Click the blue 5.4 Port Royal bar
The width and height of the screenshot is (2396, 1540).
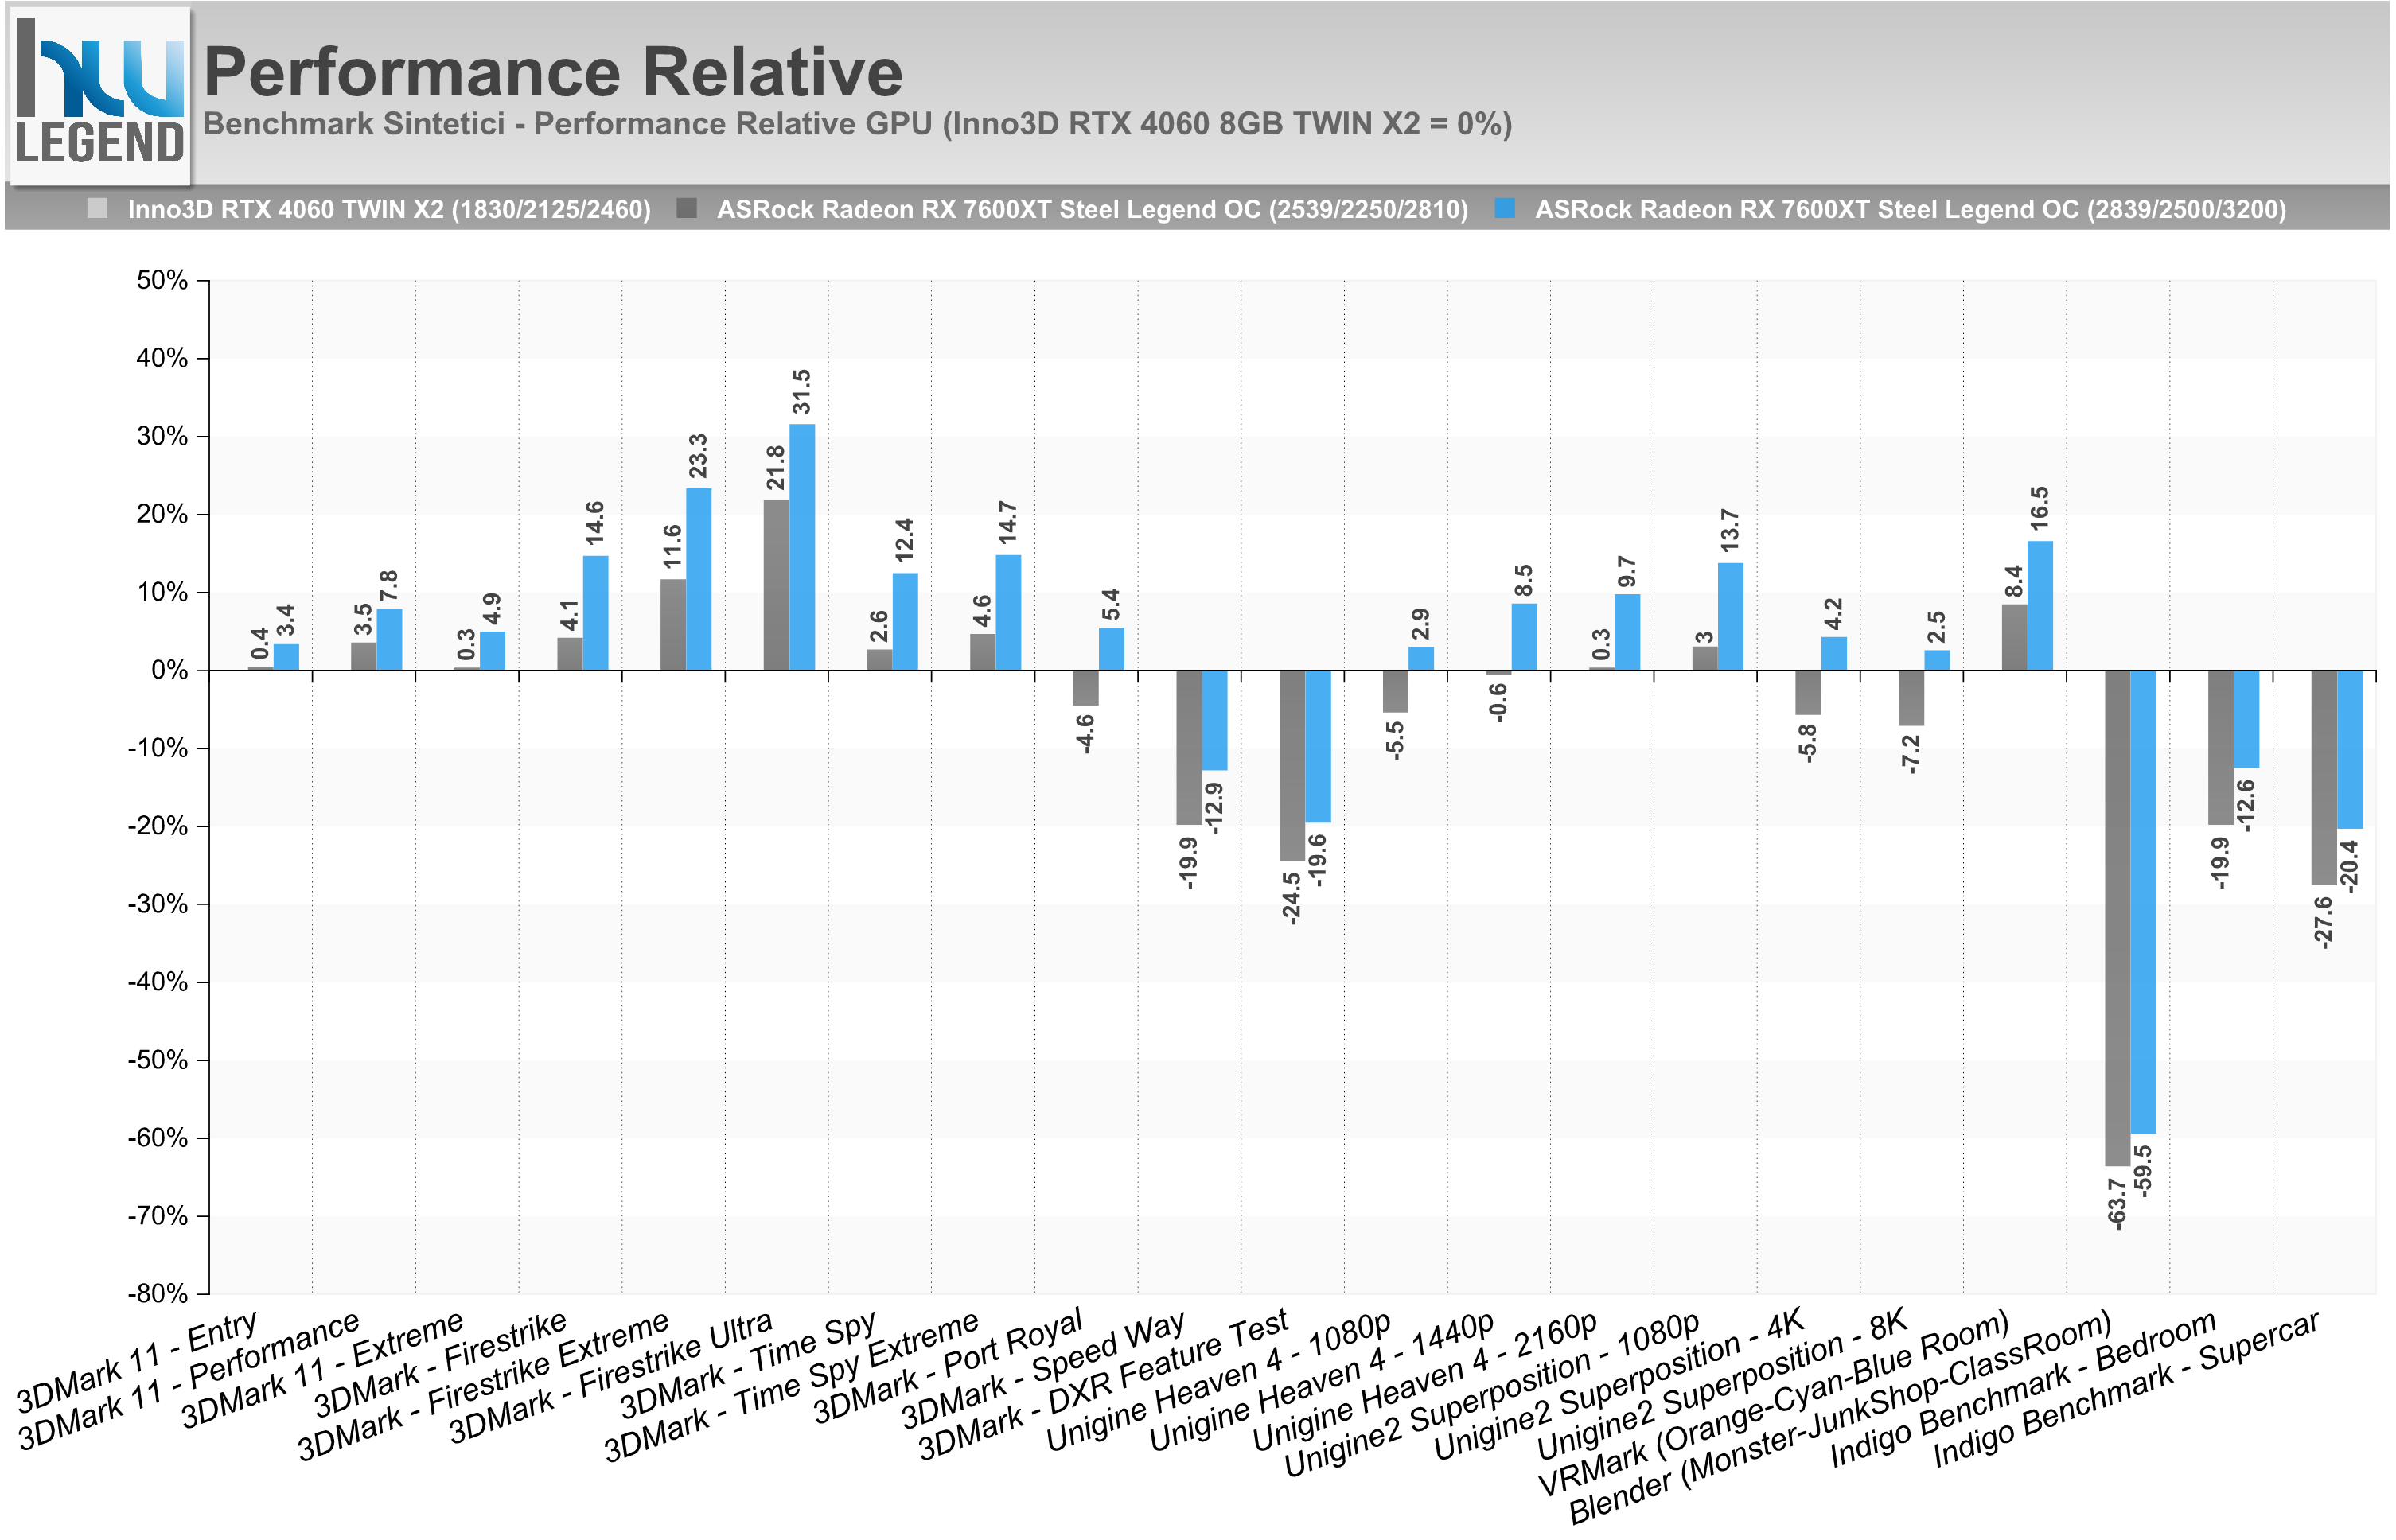[x=1112, y=649]
